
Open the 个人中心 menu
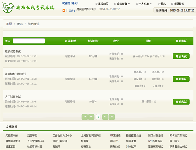click(144, 4)
